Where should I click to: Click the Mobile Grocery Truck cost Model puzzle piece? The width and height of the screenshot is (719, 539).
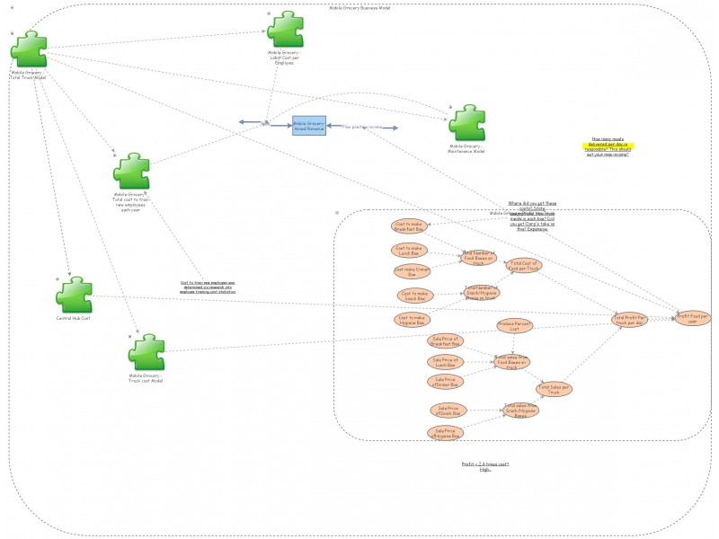(146, 350)
